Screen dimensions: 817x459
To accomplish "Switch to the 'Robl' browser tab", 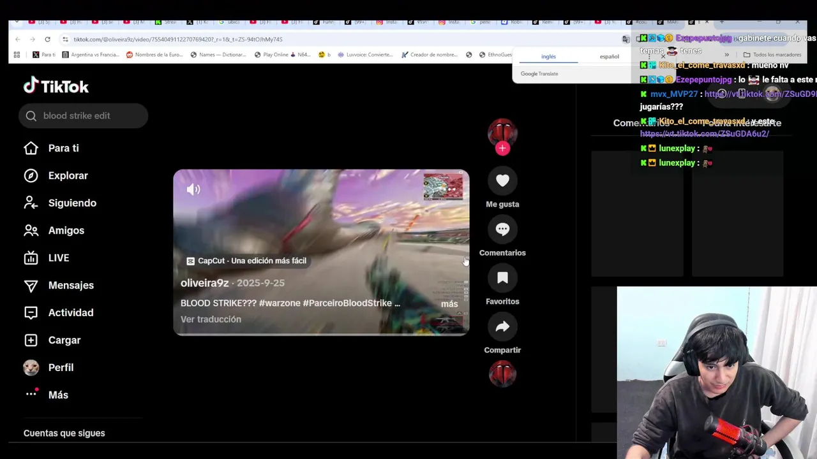I will pos(514,22).
